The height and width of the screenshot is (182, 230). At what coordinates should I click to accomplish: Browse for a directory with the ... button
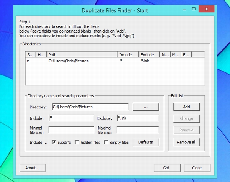tap(146, 107)
